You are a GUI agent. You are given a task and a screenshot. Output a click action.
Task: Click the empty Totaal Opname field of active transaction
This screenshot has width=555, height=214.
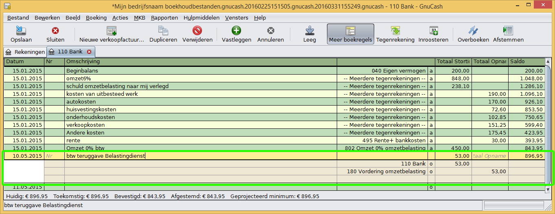coord(490,156)
